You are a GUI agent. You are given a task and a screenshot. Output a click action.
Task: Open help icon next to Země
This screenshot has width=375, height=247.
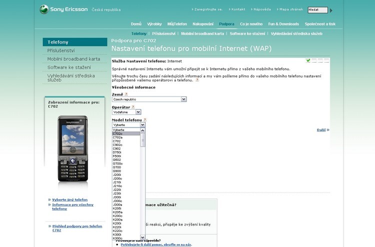point(126,94)
